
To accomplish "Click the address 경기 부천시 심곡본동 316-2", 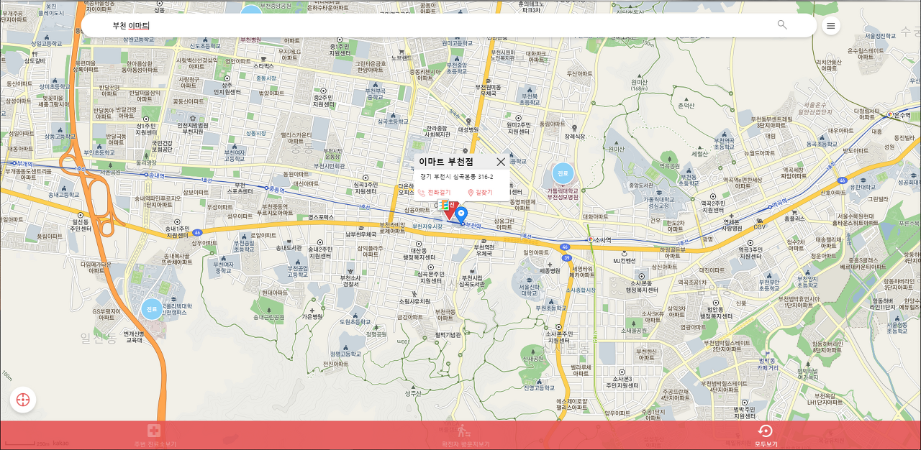I will (457, 177).
